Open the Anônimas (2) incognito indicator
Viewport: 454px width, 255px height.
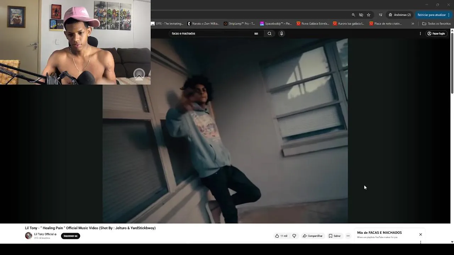(x=400, y=15)
